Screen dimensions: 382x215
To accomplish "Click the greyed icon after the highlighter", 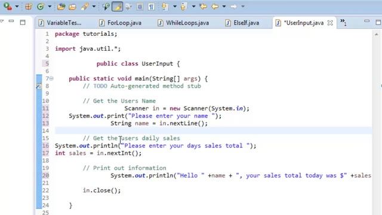I will tap(128, 7).
